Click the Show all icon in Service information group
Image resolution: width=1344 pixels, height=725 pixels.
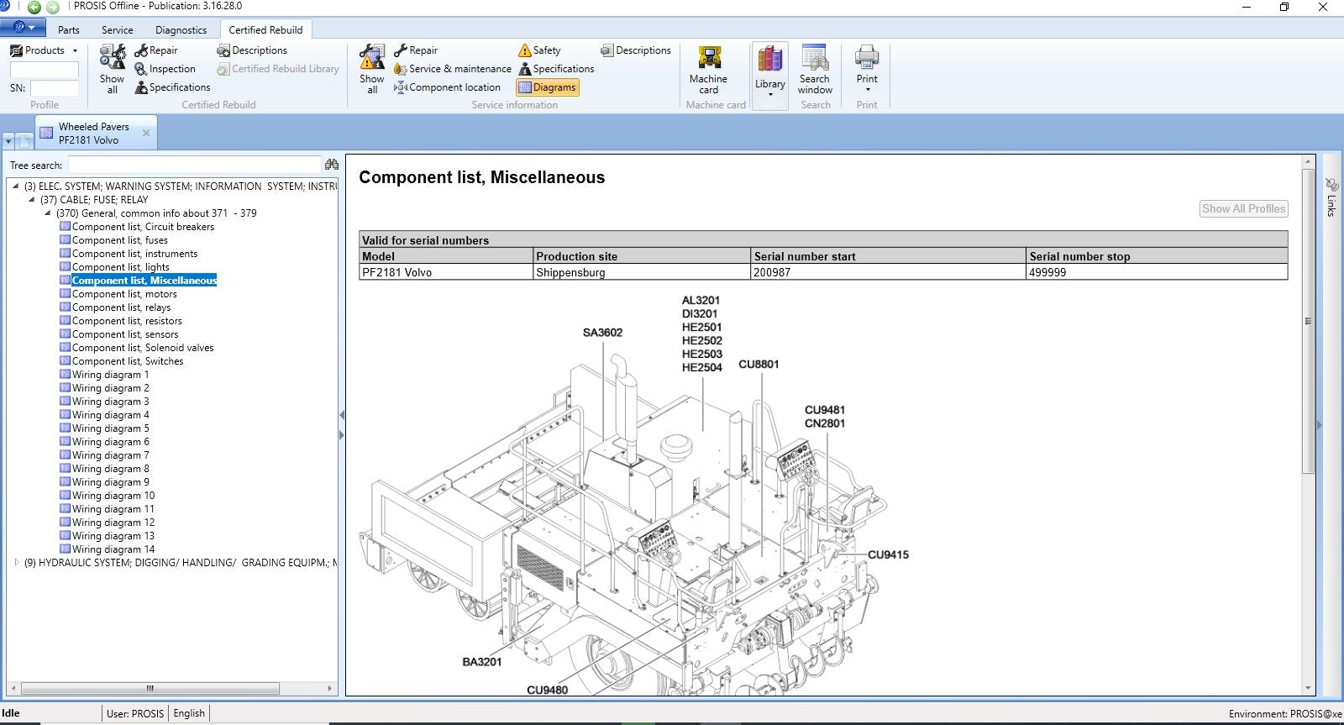pyautogui.click(x=372, y=56)
